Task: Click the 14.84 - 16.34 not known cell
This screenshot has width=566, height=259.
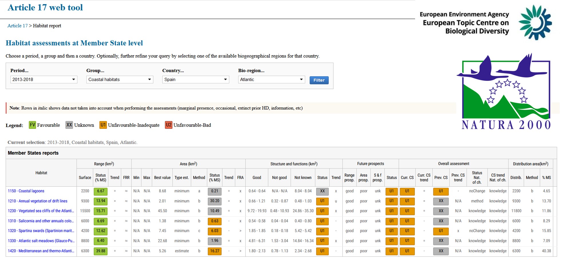Action: (303, 241)
